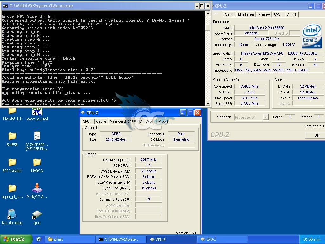The width and height of the screenshot is (325, 244).
Task: Click the Core Speed 5346.7 MHz value
Action: pos(249,86)
